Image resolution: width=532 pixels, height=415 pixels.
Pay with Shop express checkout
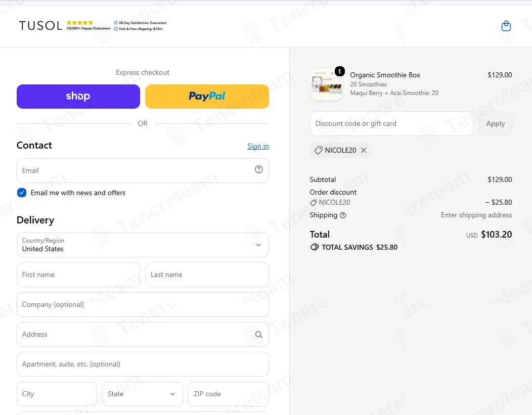tap(78, 96)
